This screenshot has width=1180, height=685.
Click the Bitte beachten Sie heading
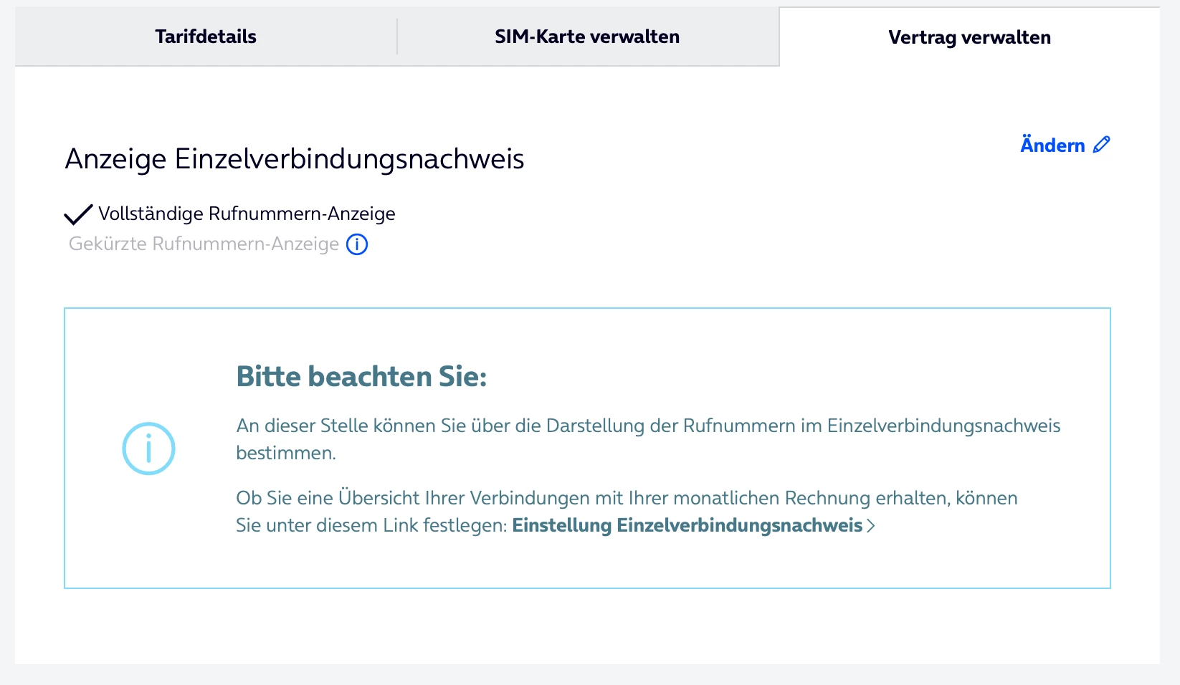361,377
